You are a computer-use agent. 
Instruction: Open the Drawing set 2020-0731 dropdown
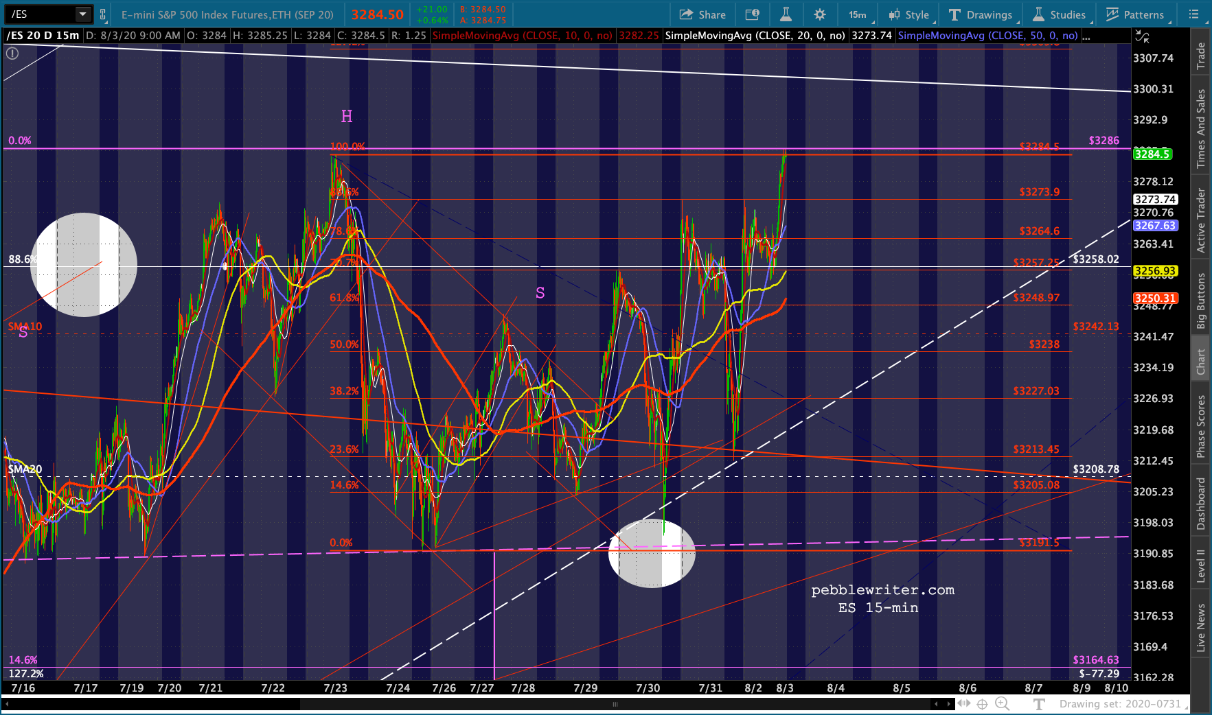coord(1123,704)
